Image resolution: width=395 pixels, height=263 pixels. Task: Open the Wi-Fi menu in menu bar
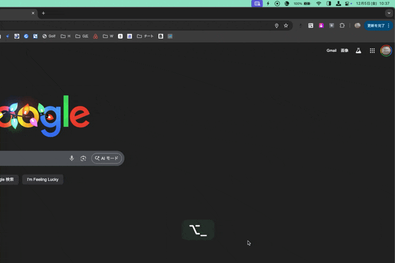[x=318, y=3]
